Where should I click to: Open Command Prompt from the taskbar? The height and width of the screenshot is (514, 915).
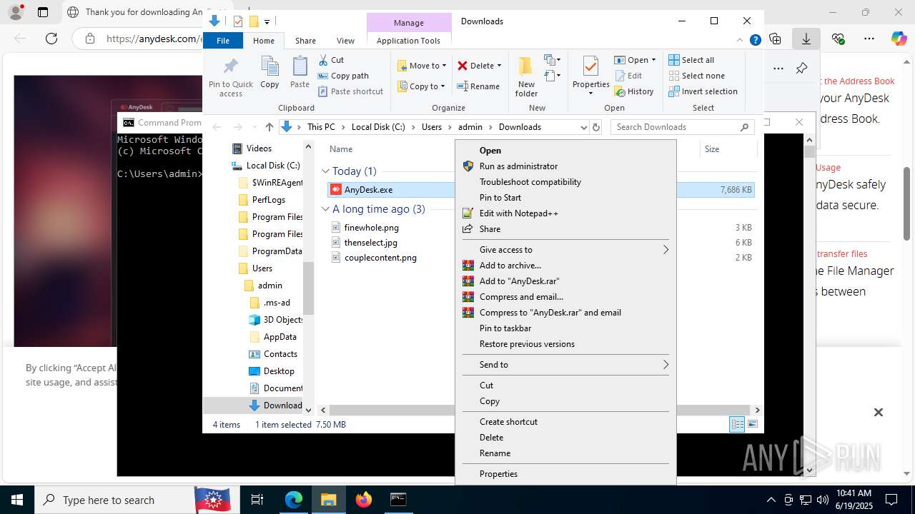click(398, 500)
